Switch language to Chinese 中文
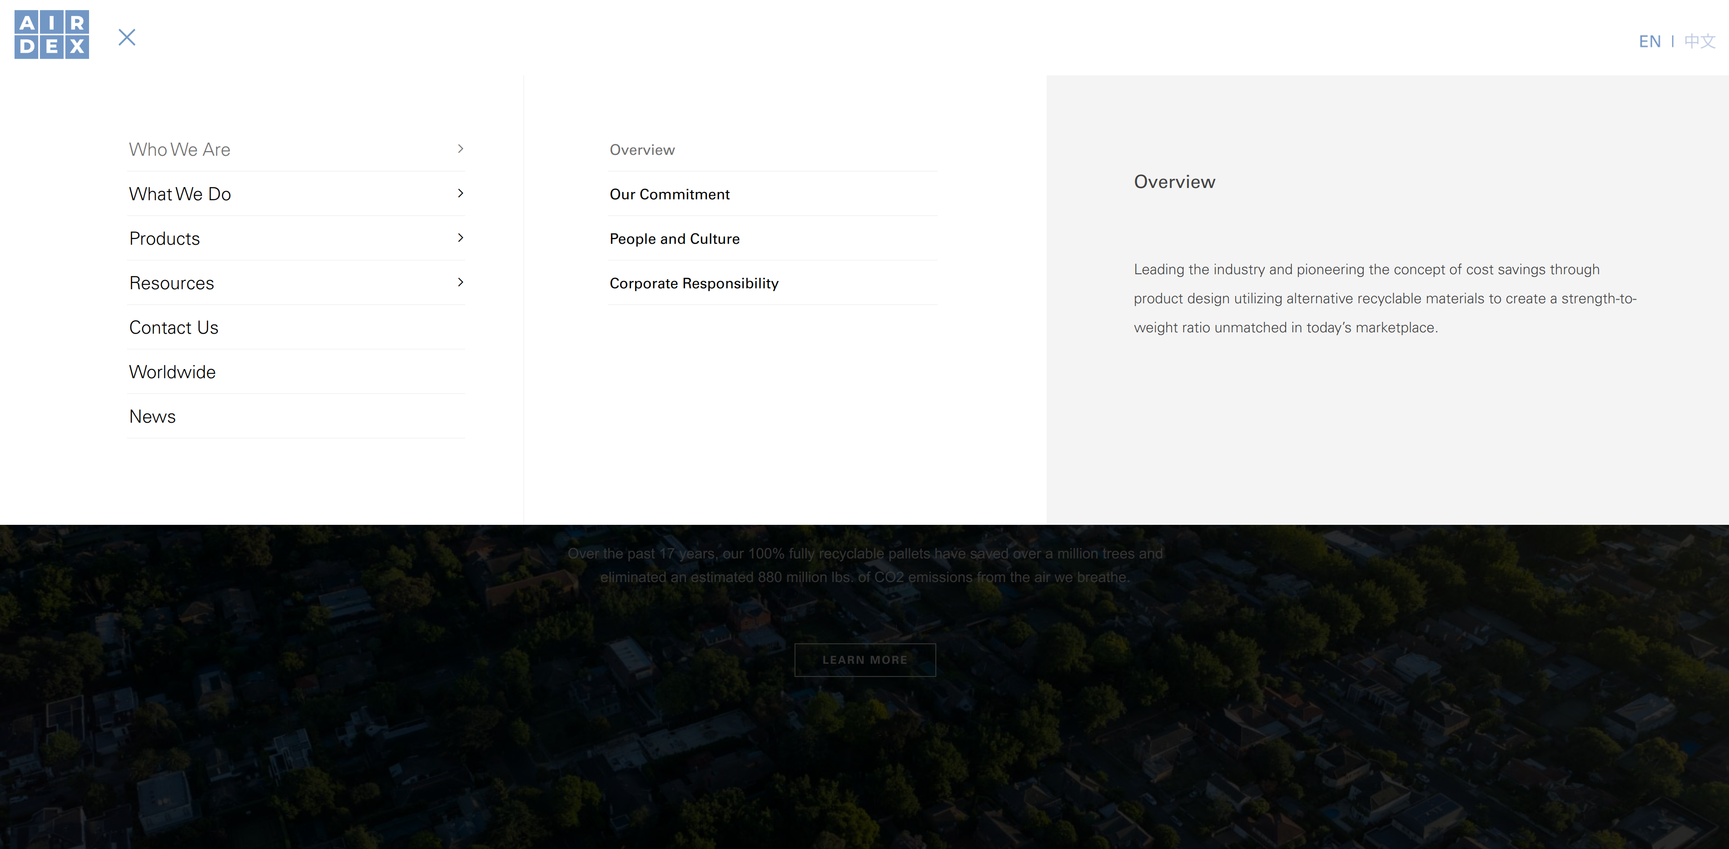Image resolution: width=1729 pixels, height=849 pixels. pyautogui.click(x=1699, y=42)
